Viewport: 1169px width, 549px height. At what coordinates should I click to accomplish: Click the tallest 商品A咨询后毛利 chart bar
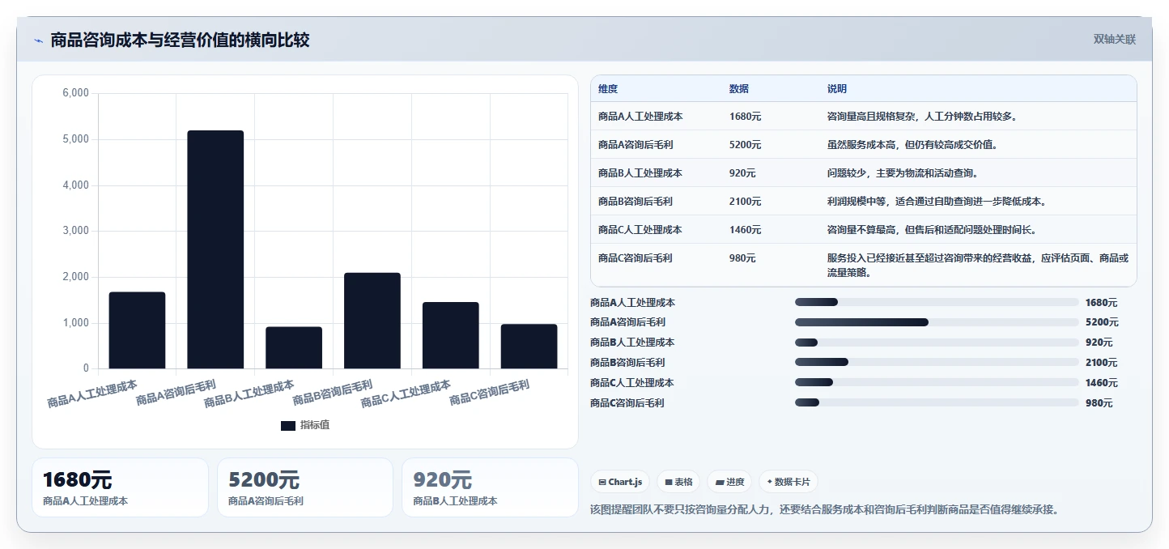point(215,249)
